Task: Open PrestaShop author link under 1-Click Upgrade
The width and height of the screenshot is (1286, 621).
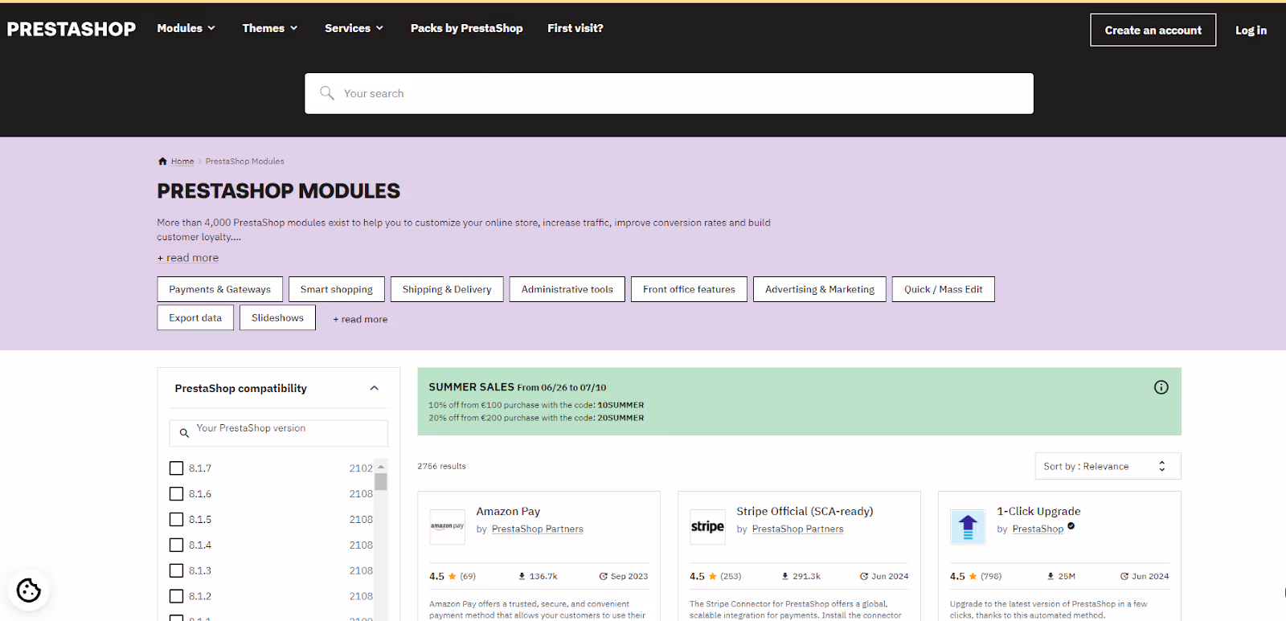Action: [1038, 529]
